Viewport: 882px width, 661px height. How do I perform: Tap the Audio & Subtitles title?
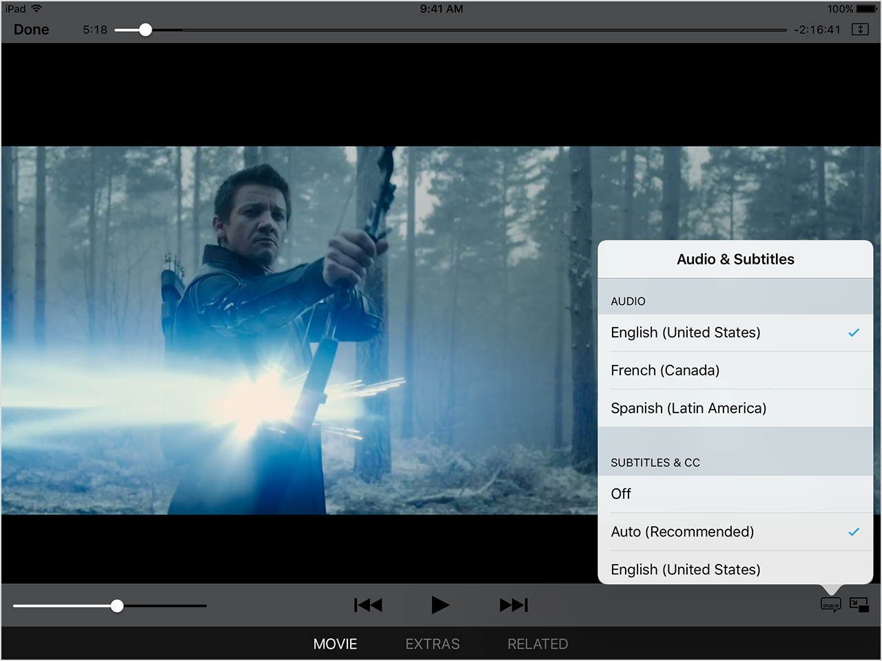coord(735,260)
